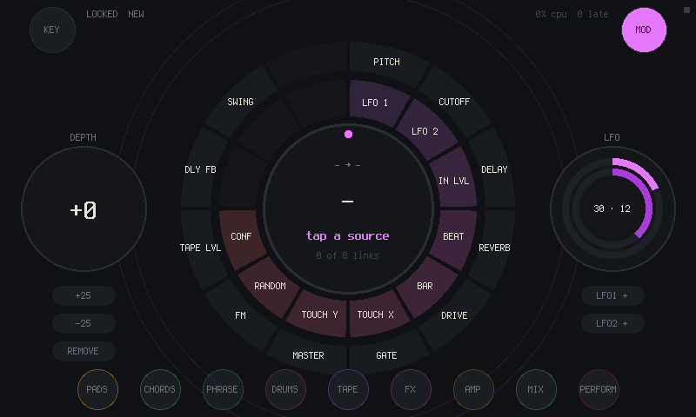Click the -25 depth button
696x417 pixels.
(84, 323)
